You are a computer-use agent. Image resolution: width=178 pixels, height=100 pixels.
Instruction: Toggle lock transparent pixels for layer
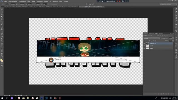pos(150,41)
